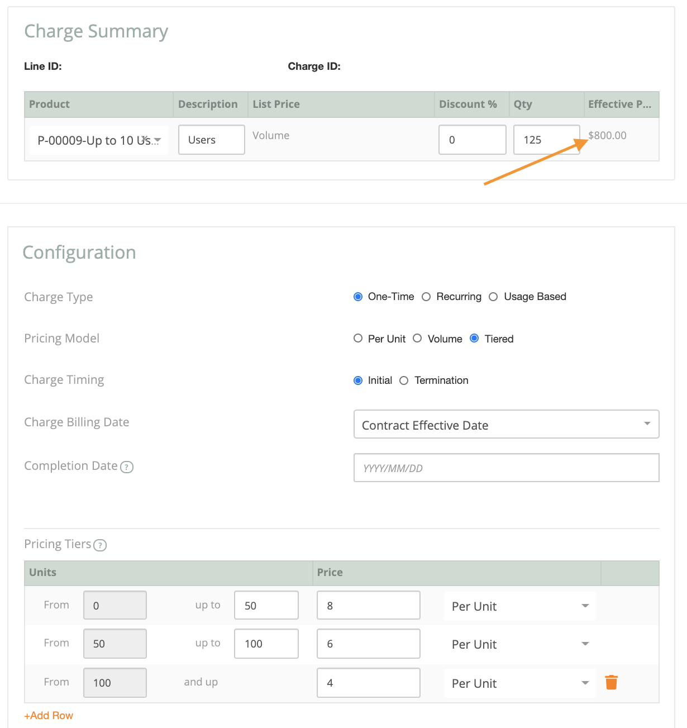This screenshot has width=687, height=728.
Task: Choose Termination charge timing
Action: pos(404,380)
